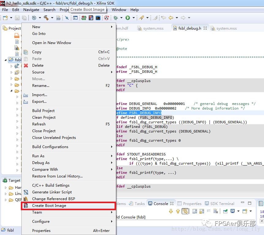Clear the Console with the clear icon
Screen dimensions: 264x235
click(216, 211)
